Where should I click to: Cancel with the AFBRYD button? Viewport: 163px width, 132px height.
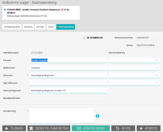click(149, 128)
